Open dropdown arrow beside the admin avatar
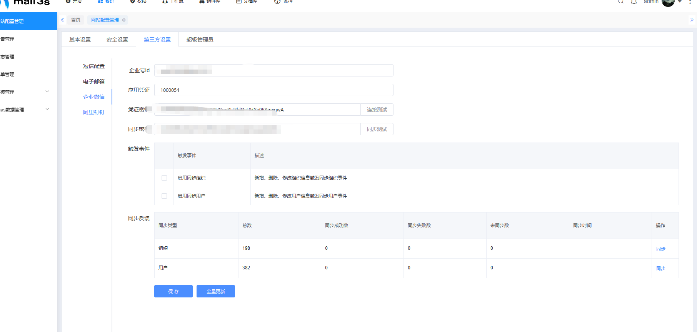The height and width of the screenshot is (332, 697). click(680, 2)
